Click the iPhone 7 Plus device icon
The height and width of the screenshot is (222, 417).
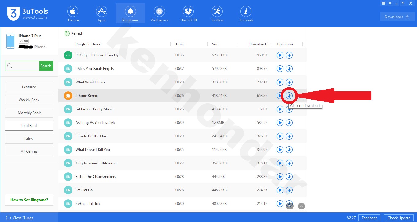(10, 41)
